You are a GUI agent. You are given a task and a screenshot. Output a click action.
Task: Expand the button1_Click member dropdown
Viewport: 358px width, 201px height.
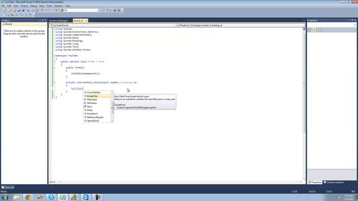pos(304,25)
